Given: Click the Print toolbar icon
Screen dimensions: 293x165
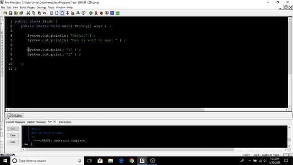Looking at the screenshot, I should coord(22,13).
